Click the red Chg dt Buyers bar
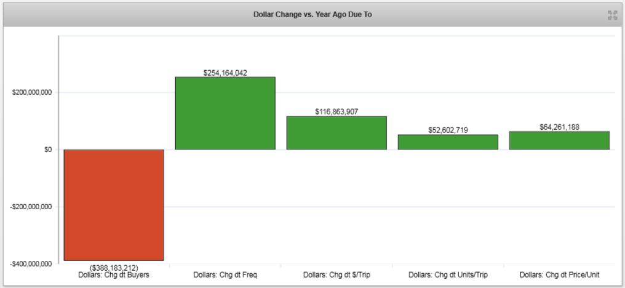Screen dimensions: 625x288 click(114, 205)
